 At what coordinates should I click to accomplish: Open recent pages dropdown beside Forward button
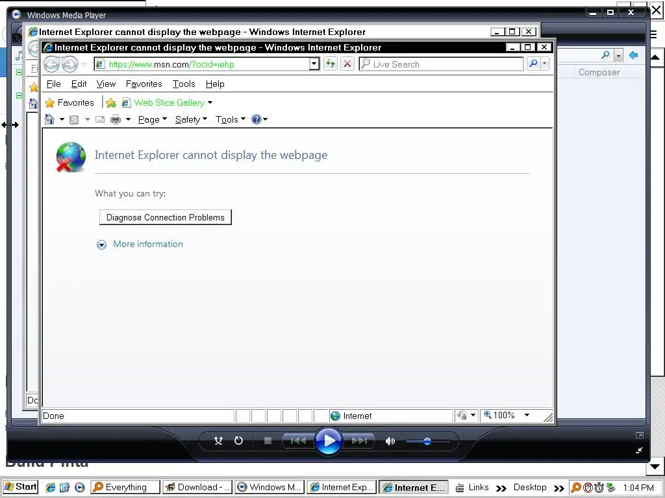point(84,65)
